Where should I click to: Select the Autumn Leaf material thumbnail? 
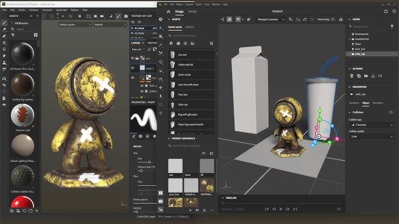click(x=23, y=115)
